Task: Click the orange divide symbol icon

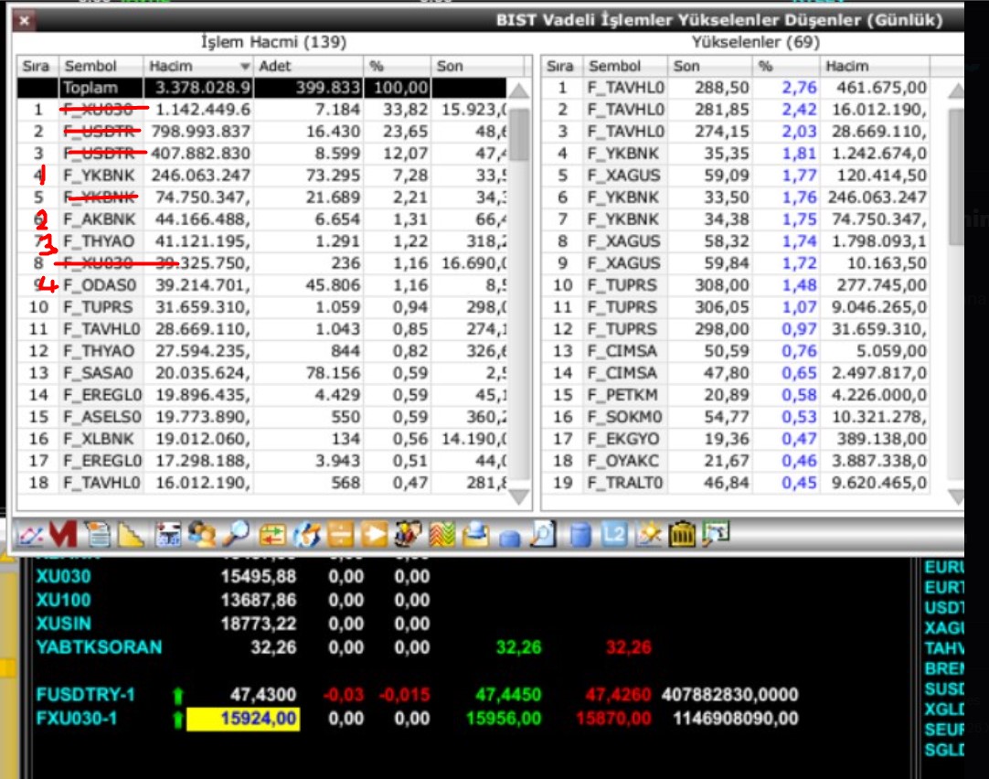Action: pos(341,535)
